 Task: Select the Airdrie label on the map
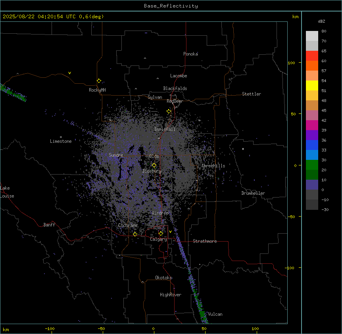point(160,213)
